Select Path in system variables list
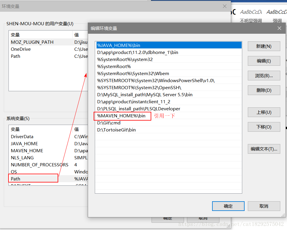 [49, 179]
